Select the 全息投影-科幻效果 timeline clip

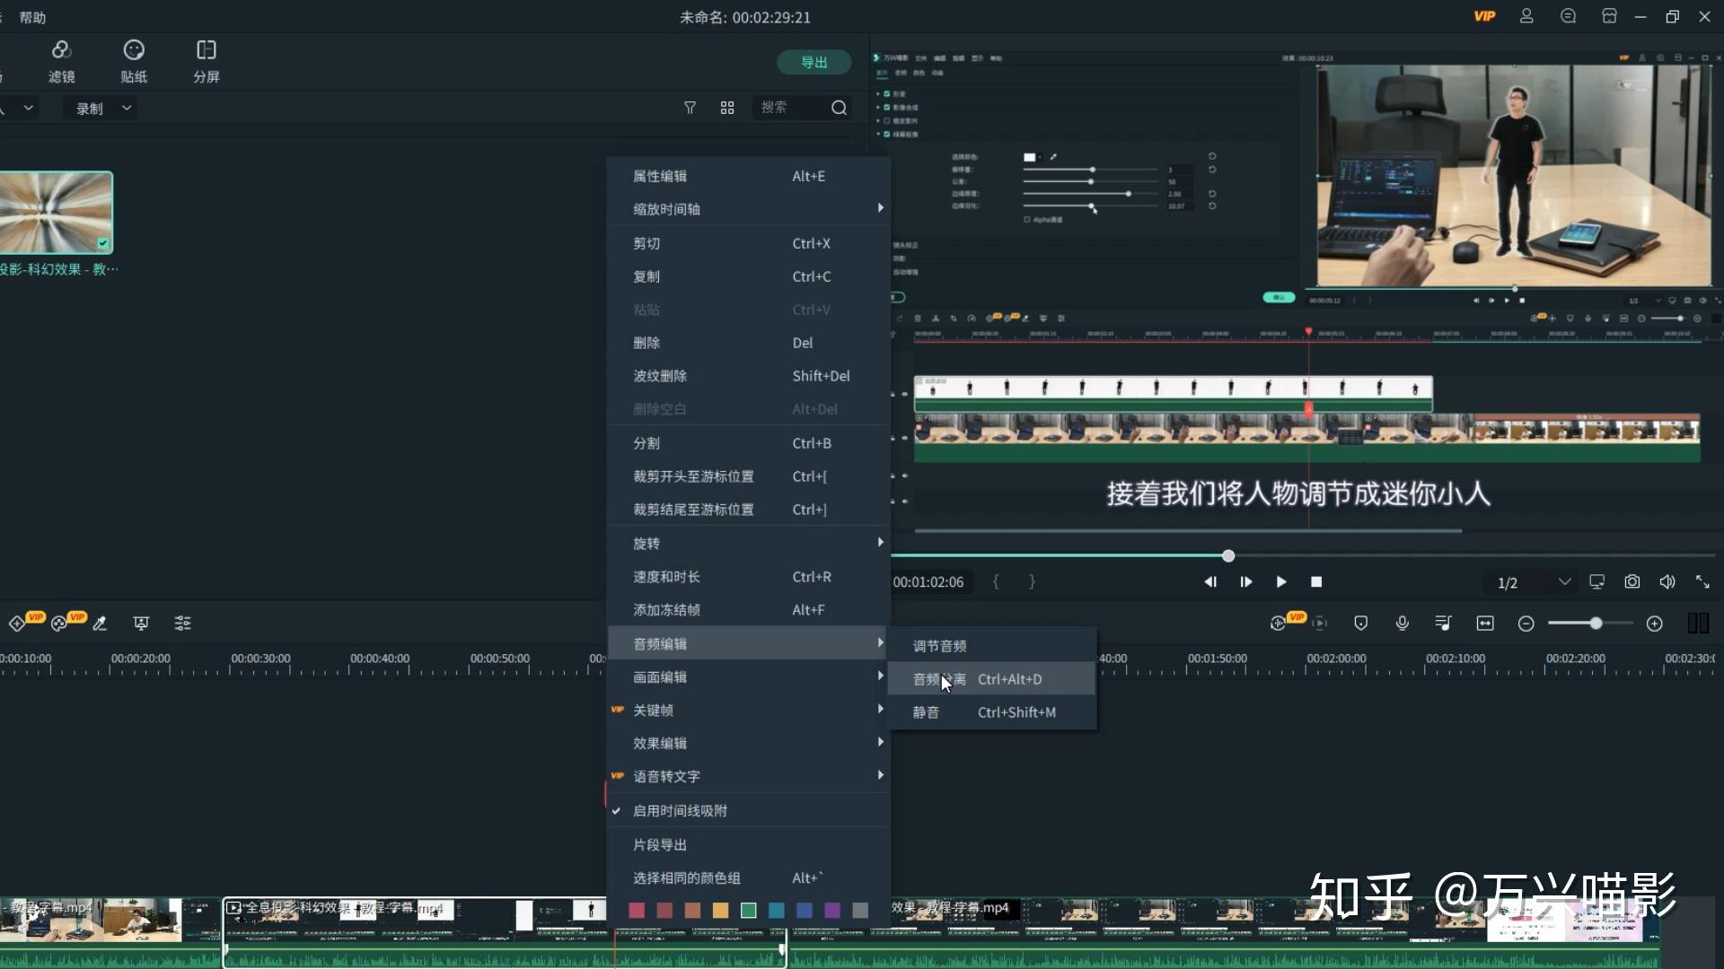(505, 932)
